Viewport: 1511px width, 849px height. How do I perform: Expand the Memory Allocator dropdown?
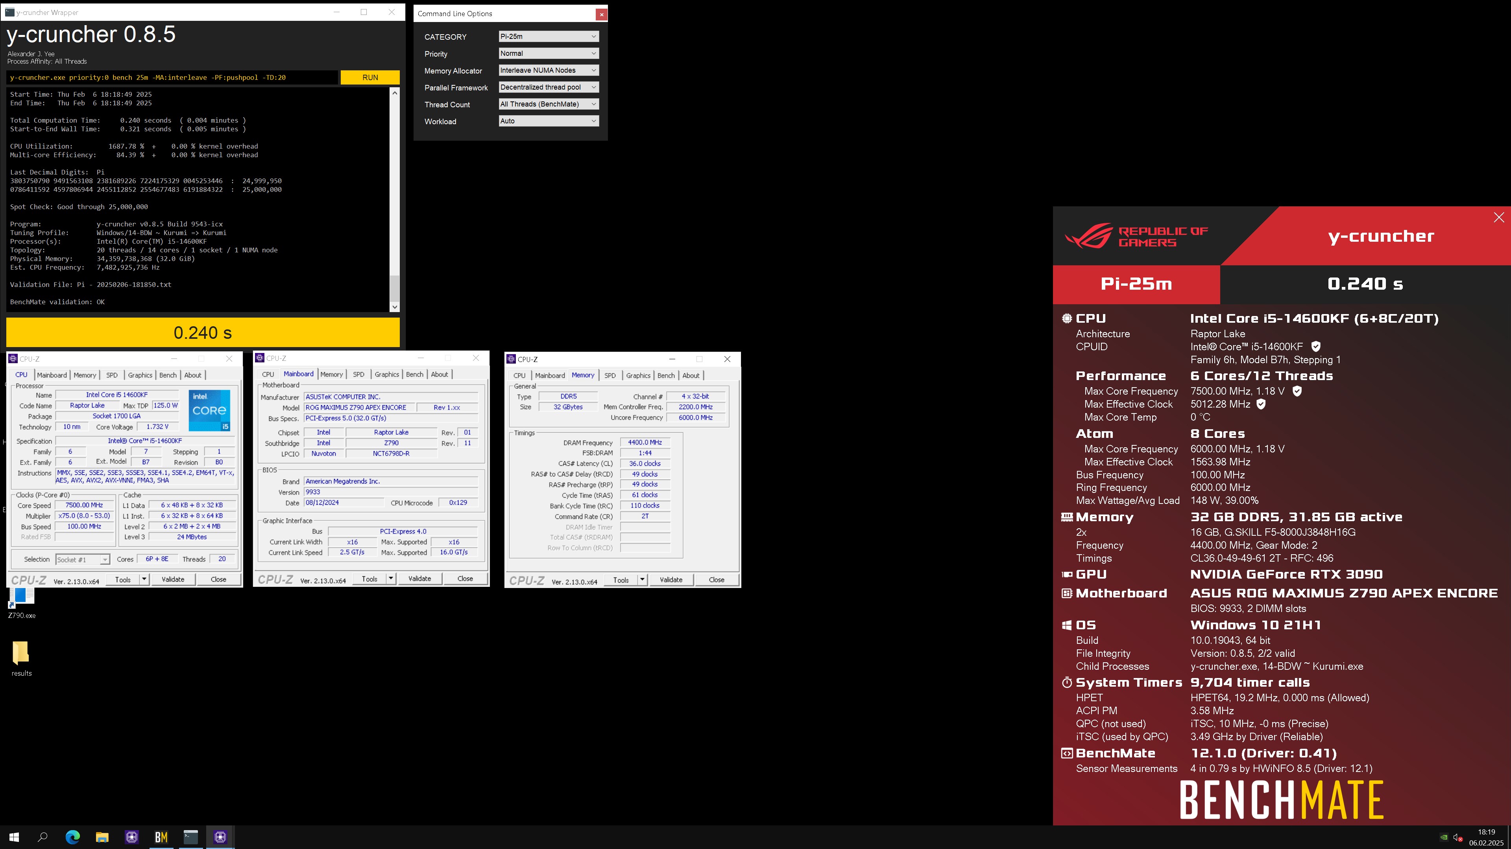[549, 70]
